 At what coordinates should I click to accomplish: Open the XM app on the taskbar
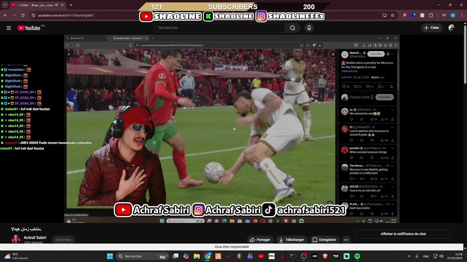(x=314, y=256)
